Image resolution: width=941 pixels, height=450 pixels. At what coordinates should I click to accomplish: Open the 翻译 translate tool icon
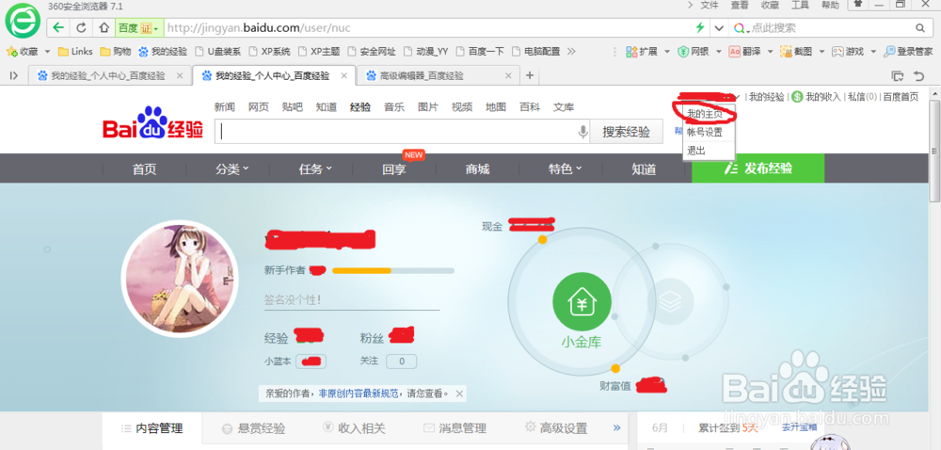(744, 52)
